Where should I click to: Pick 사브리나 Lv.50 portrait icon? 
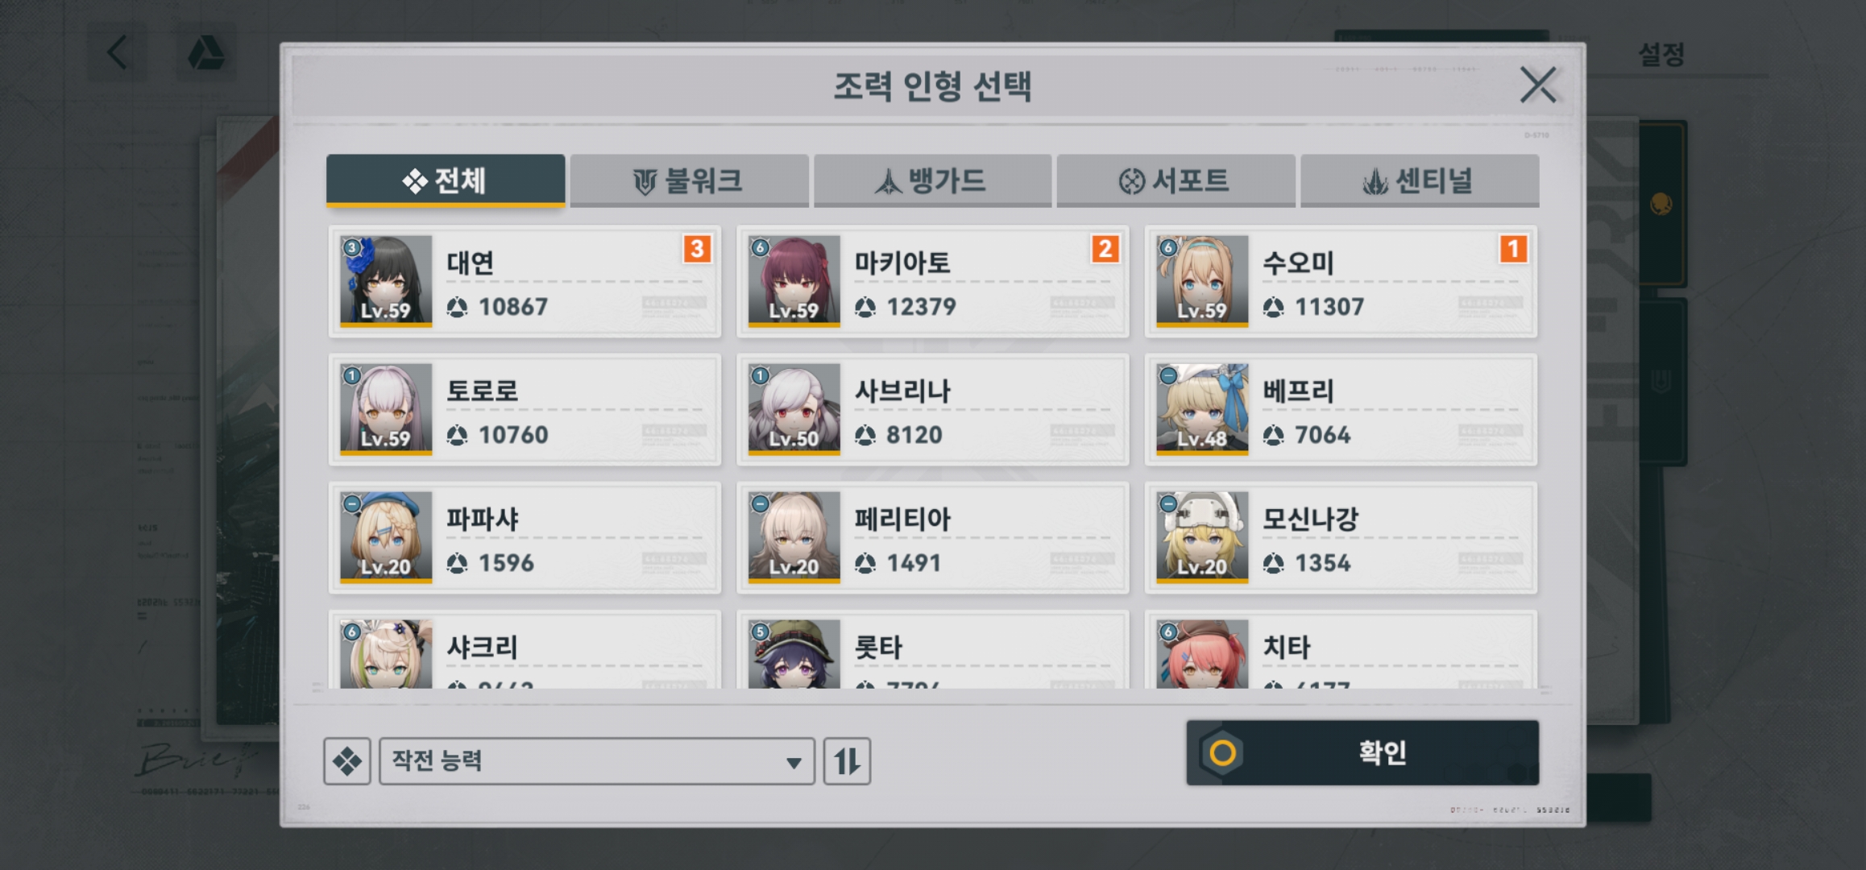[x=794, y=408]
